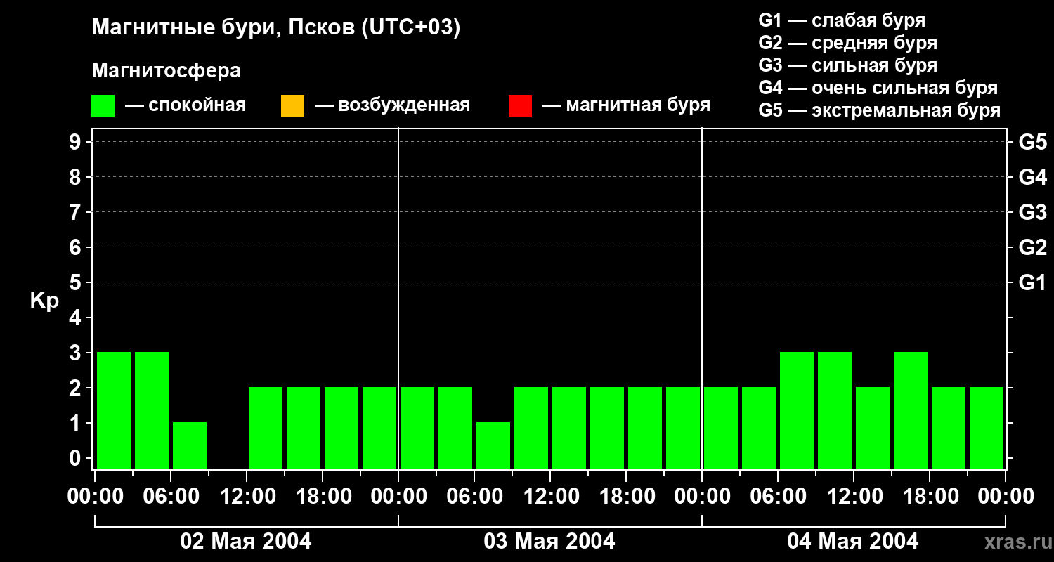The width and height of the screenshot is (1054, 562).
Task: Click the "Kp" axis title
Action: tap(44, 301)
